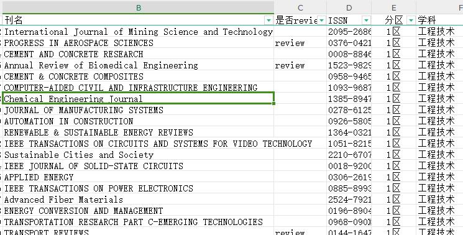Image resolution: width=463 pixels, height=235 pixels.
Task: Click the 学科 header cell
Action: [439, 20]
